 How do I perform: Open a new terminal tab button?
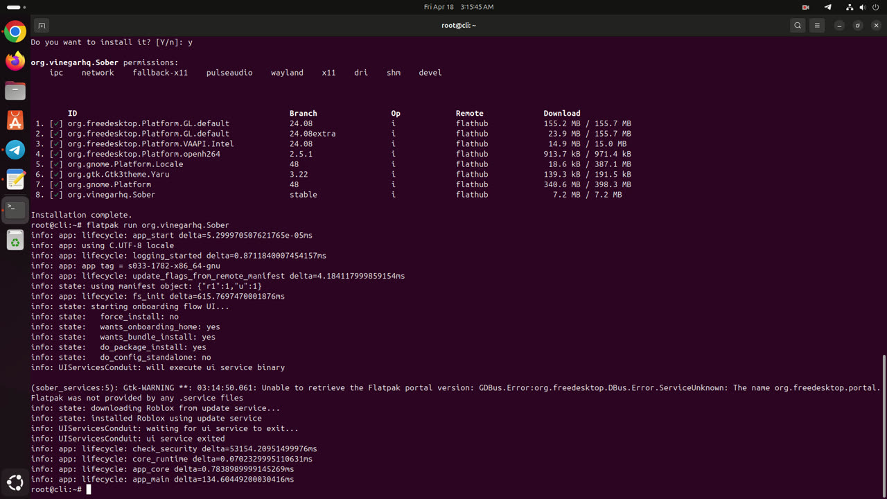pyautogui.click(x=42, y=26)
